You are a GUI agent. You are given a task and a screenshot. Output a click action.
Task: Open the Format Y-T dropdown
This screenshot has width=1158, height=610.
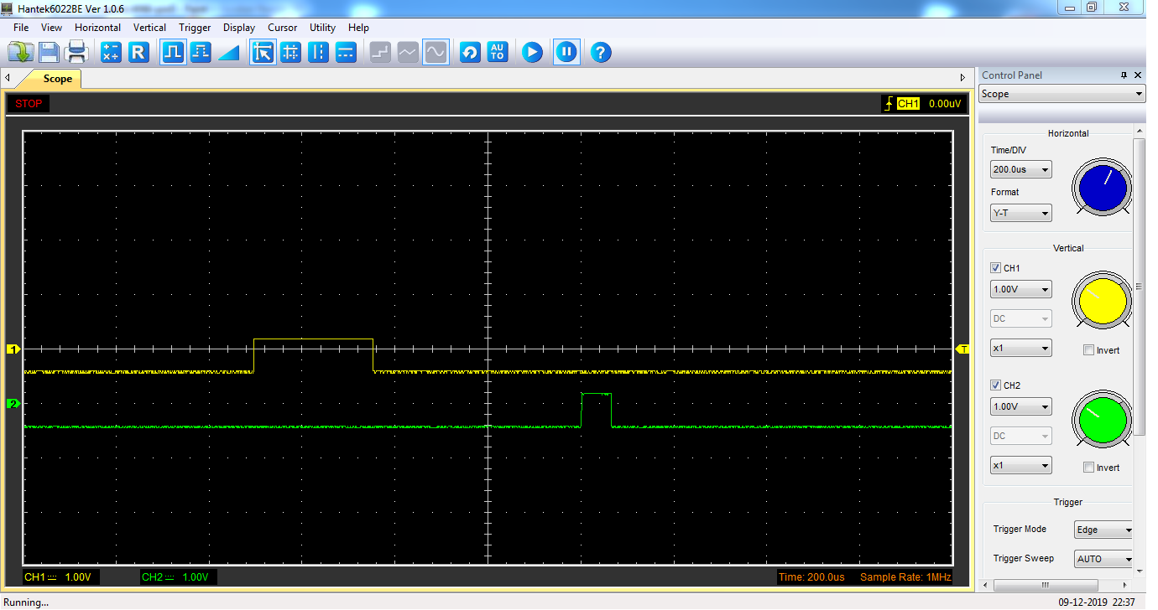[x=1021, y=214]
